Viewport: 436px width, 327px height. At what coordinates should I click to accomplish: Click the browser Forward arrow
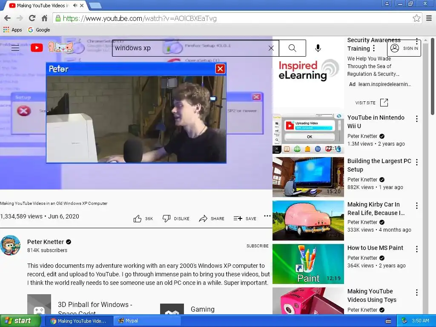click(x=20, y=18)
